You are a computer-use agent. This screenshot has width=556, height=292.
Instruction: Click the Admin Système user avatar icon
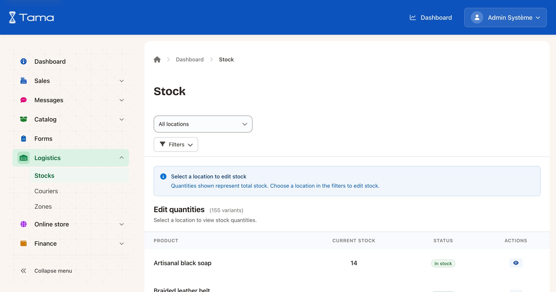pyautogui.click(x=477, y=17)
